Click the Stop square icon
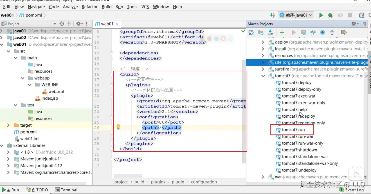 point(350,15)
